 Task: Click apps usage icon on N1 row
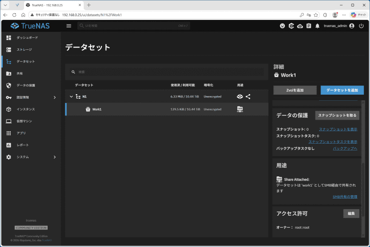[x=240, y=96]
